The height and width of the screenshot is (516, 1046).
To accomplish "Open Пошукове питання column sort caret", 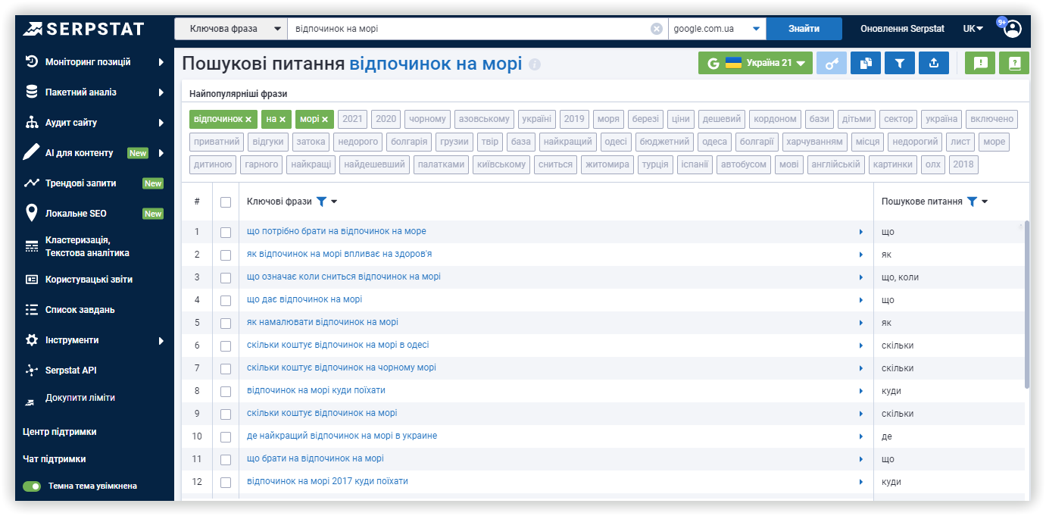I will point(985,202).
